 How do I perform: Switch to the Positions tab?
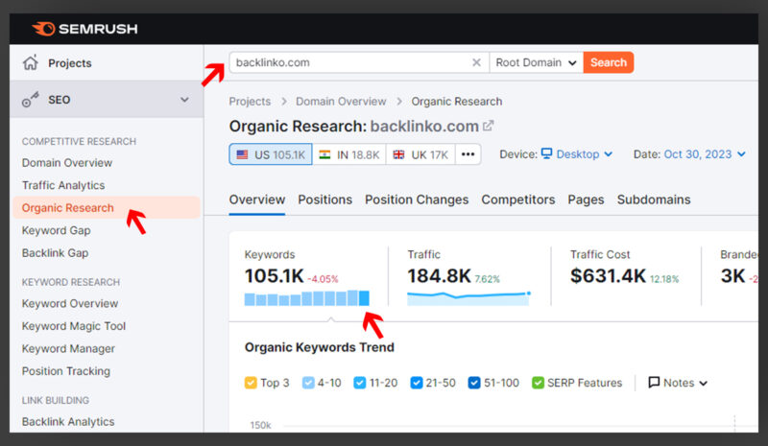[x=325, y=200]
